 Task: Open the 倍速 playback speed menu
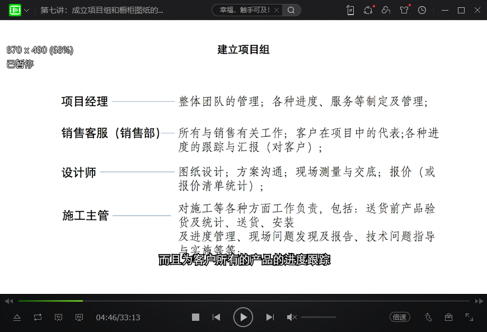pyautogui.click(x=400, y=317)
